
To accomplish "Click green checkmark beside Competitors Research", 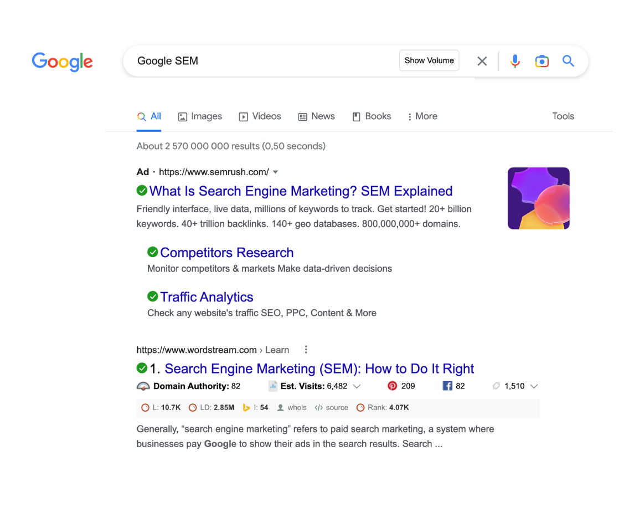I will pos(152,252).
